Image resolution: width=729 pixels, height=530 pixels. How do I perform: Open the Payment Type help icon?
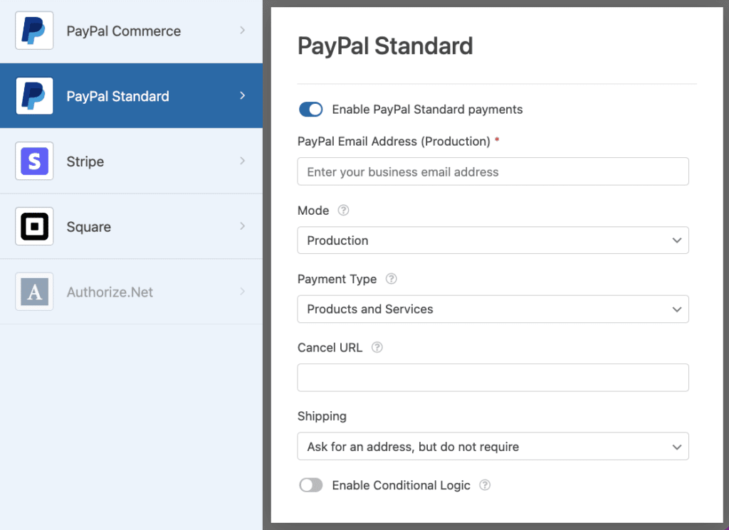pos(392,279)
